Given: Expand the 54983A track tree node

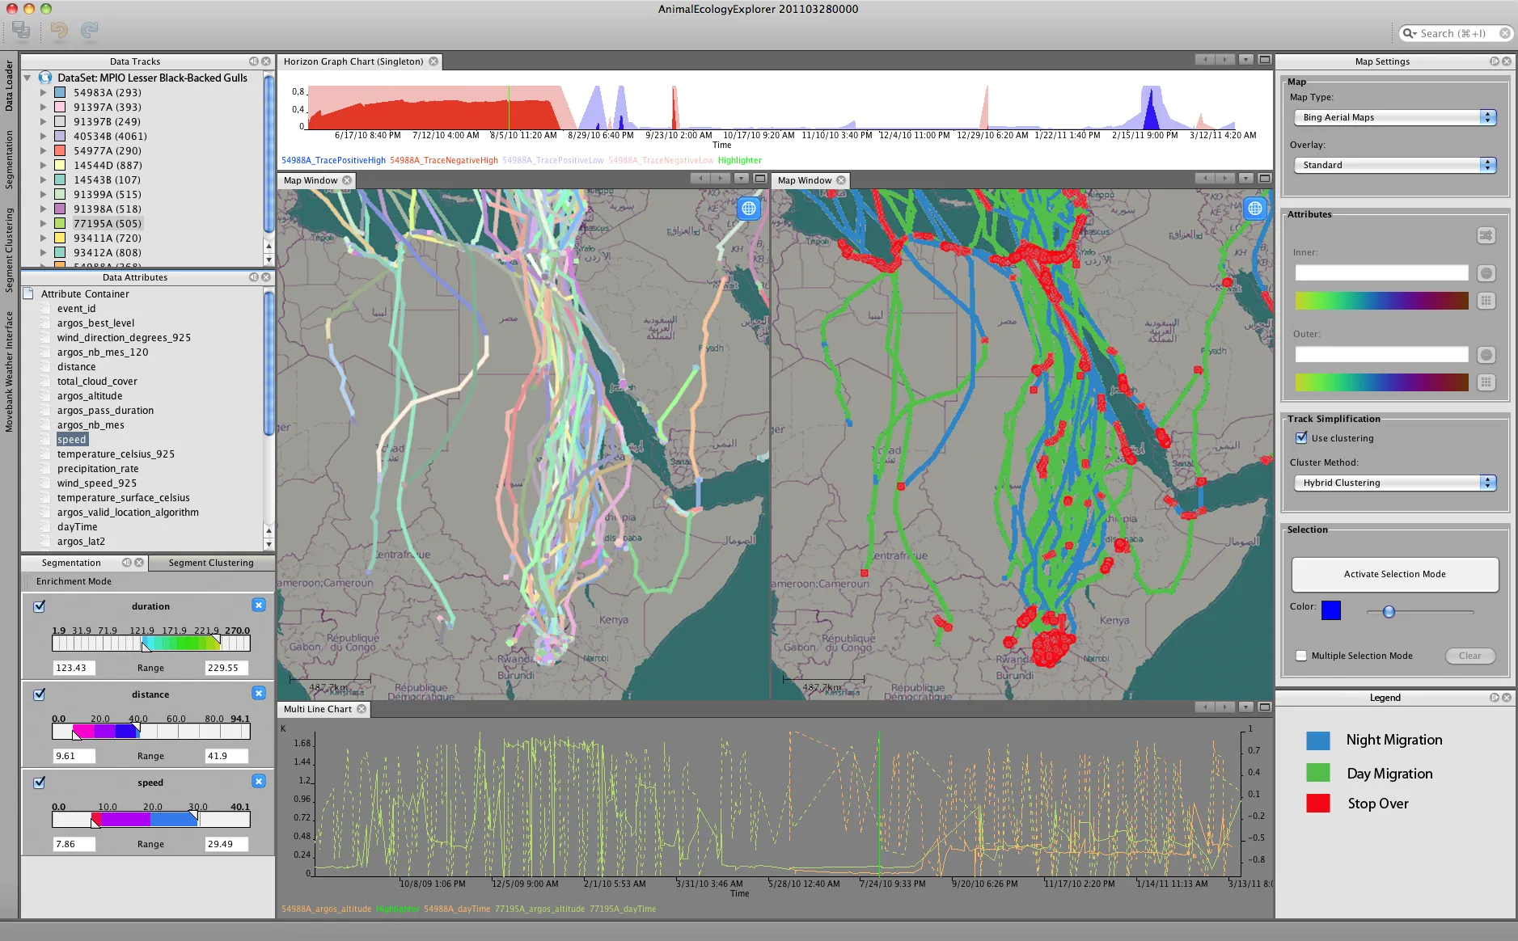Looking at the screenshot, I should coord(44,93).
